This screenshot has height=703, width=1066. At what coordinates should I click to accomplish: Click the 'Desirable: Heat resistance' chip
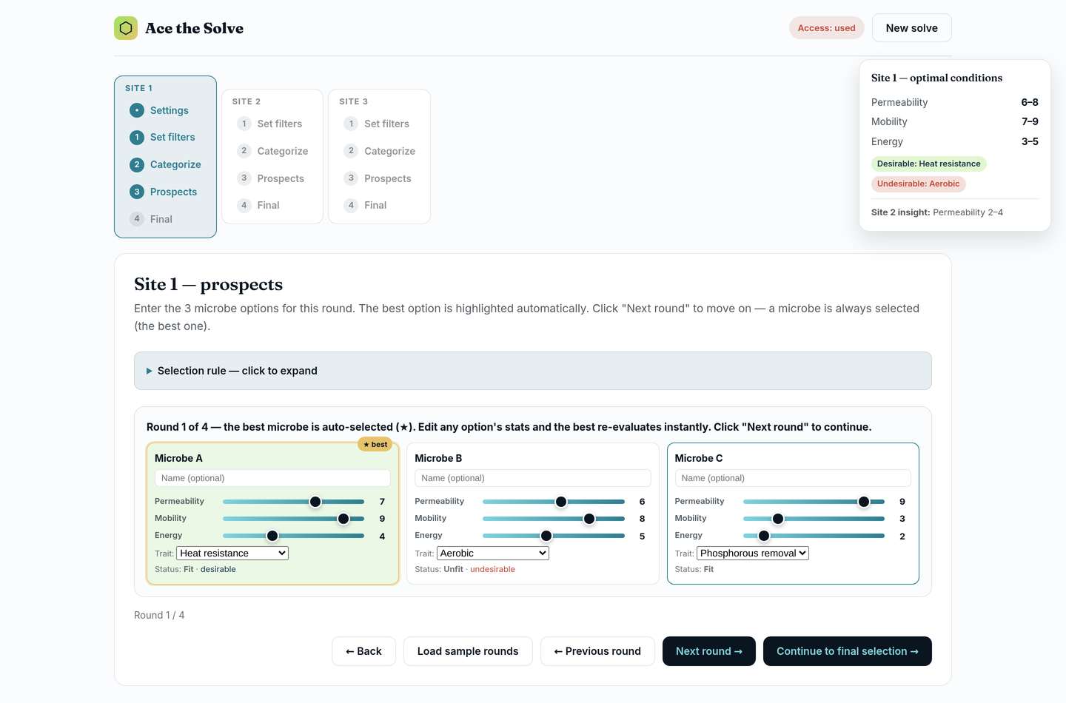pyautogui.click(x=928, y=164)
